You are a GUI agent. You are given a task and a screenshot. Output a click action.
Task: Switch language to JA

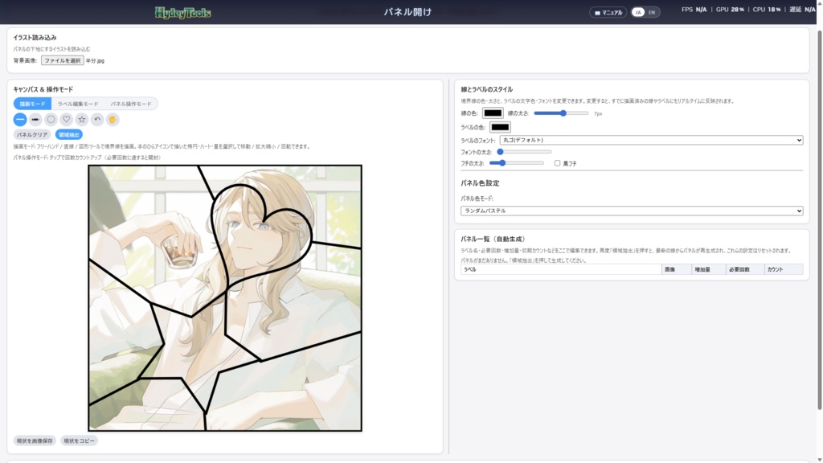[x=637, y=13]
